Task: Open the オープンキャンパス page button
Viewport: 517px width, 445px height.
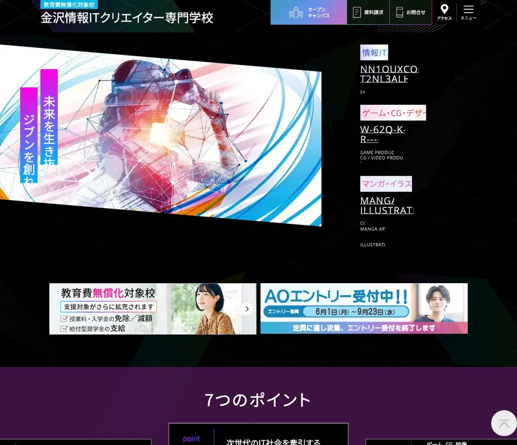Action: pyautogui.click(x=309, y=12)
